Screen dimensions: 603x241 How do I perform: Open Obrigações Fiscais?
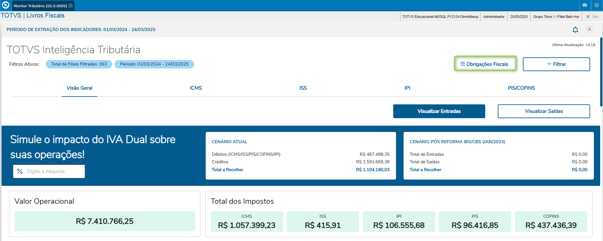(x=485, y=64)
